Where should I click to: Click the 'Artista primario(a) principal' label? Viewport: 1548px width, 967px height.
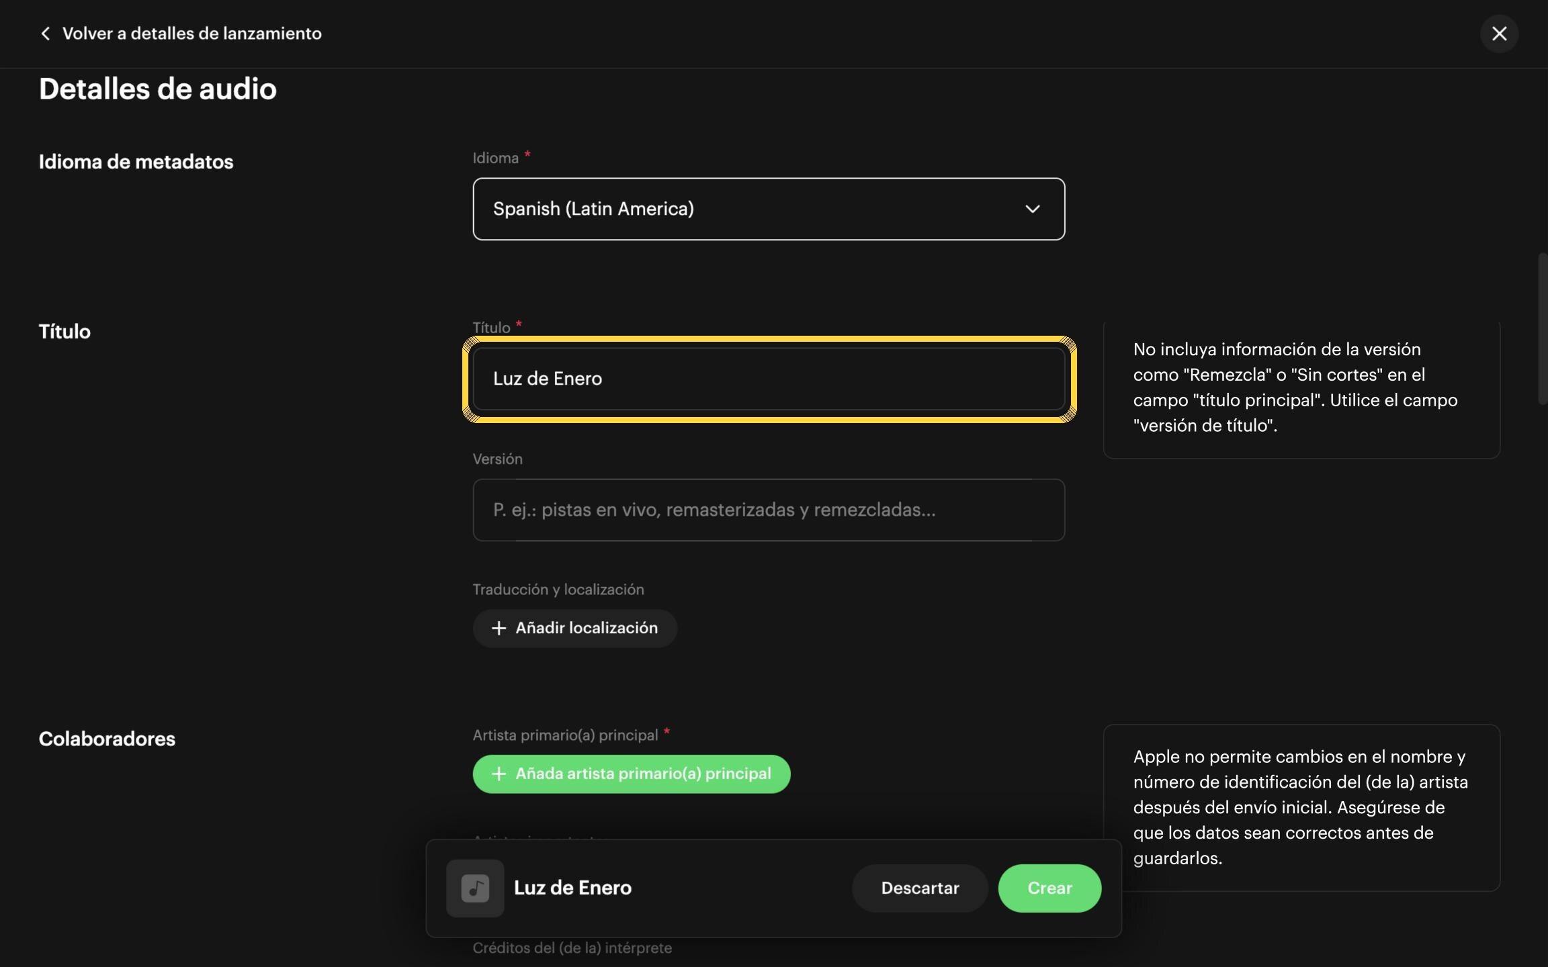(565, 735)
